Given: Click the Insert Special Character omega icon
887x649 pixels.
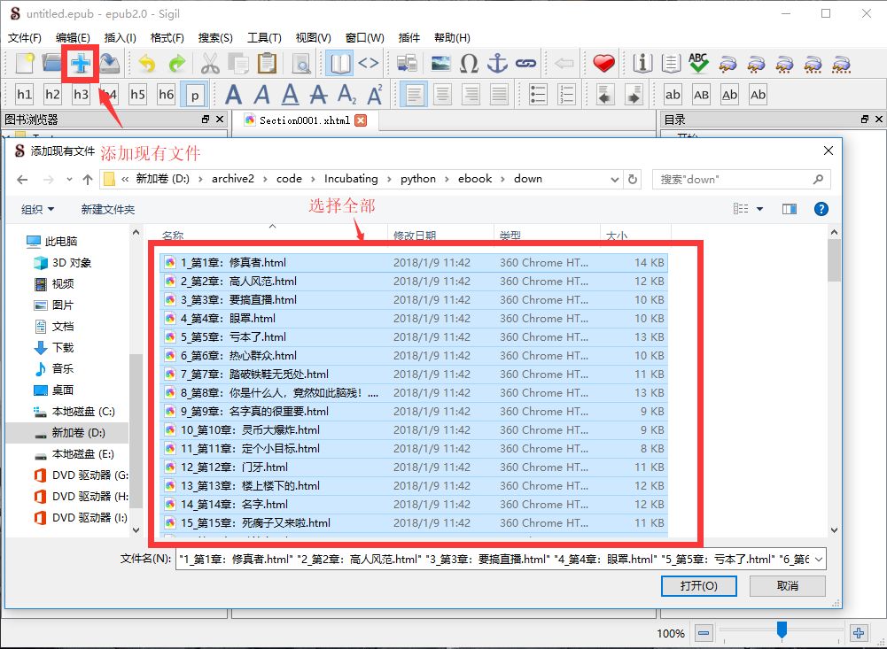Looking at the screenshot, I should [469, 64].
